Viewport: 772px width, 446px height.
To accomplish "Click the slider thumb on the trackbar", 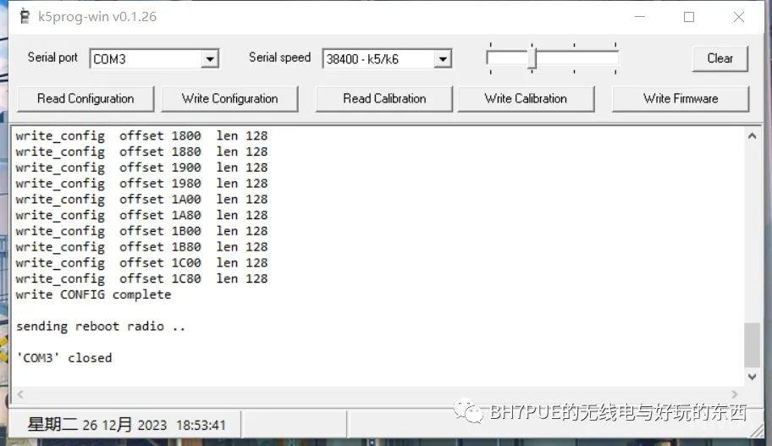I will tap(532, 58).
